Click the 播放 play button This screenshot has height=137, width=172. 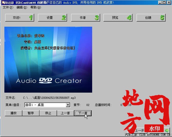[14, 113]
